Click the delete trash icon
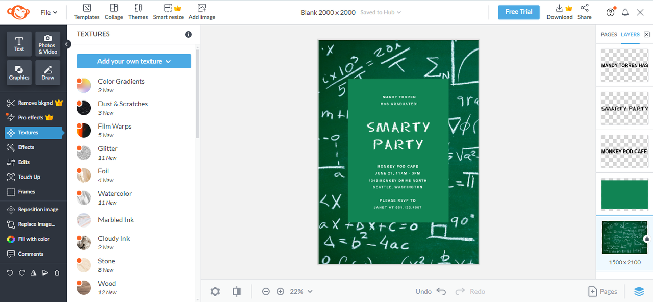The height and width of the screenshot is (302, 653). pyautogui.click(x=57, y=273)
